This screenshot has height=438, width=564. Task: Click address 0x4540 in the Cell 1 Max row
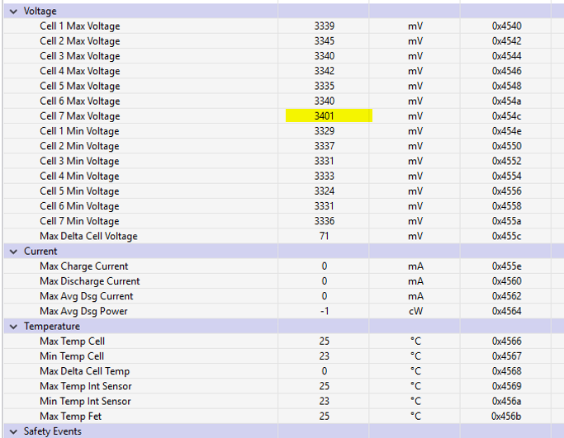point(506,26)
